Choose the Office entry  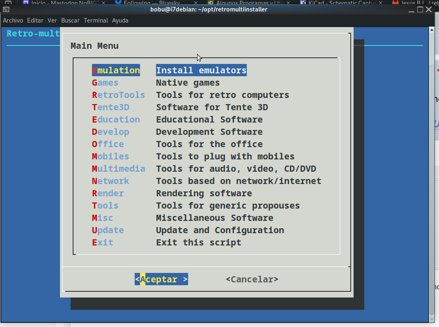pos(108,144)
